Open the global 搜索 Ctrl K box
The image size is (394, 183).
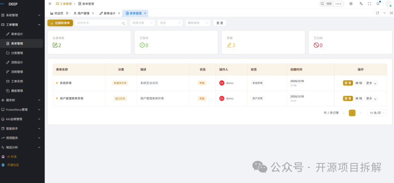(x=332, y=4)
